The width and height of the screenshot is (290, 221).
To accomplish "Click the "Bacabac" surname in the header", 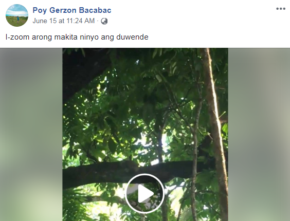I will (x=95, y=10).
